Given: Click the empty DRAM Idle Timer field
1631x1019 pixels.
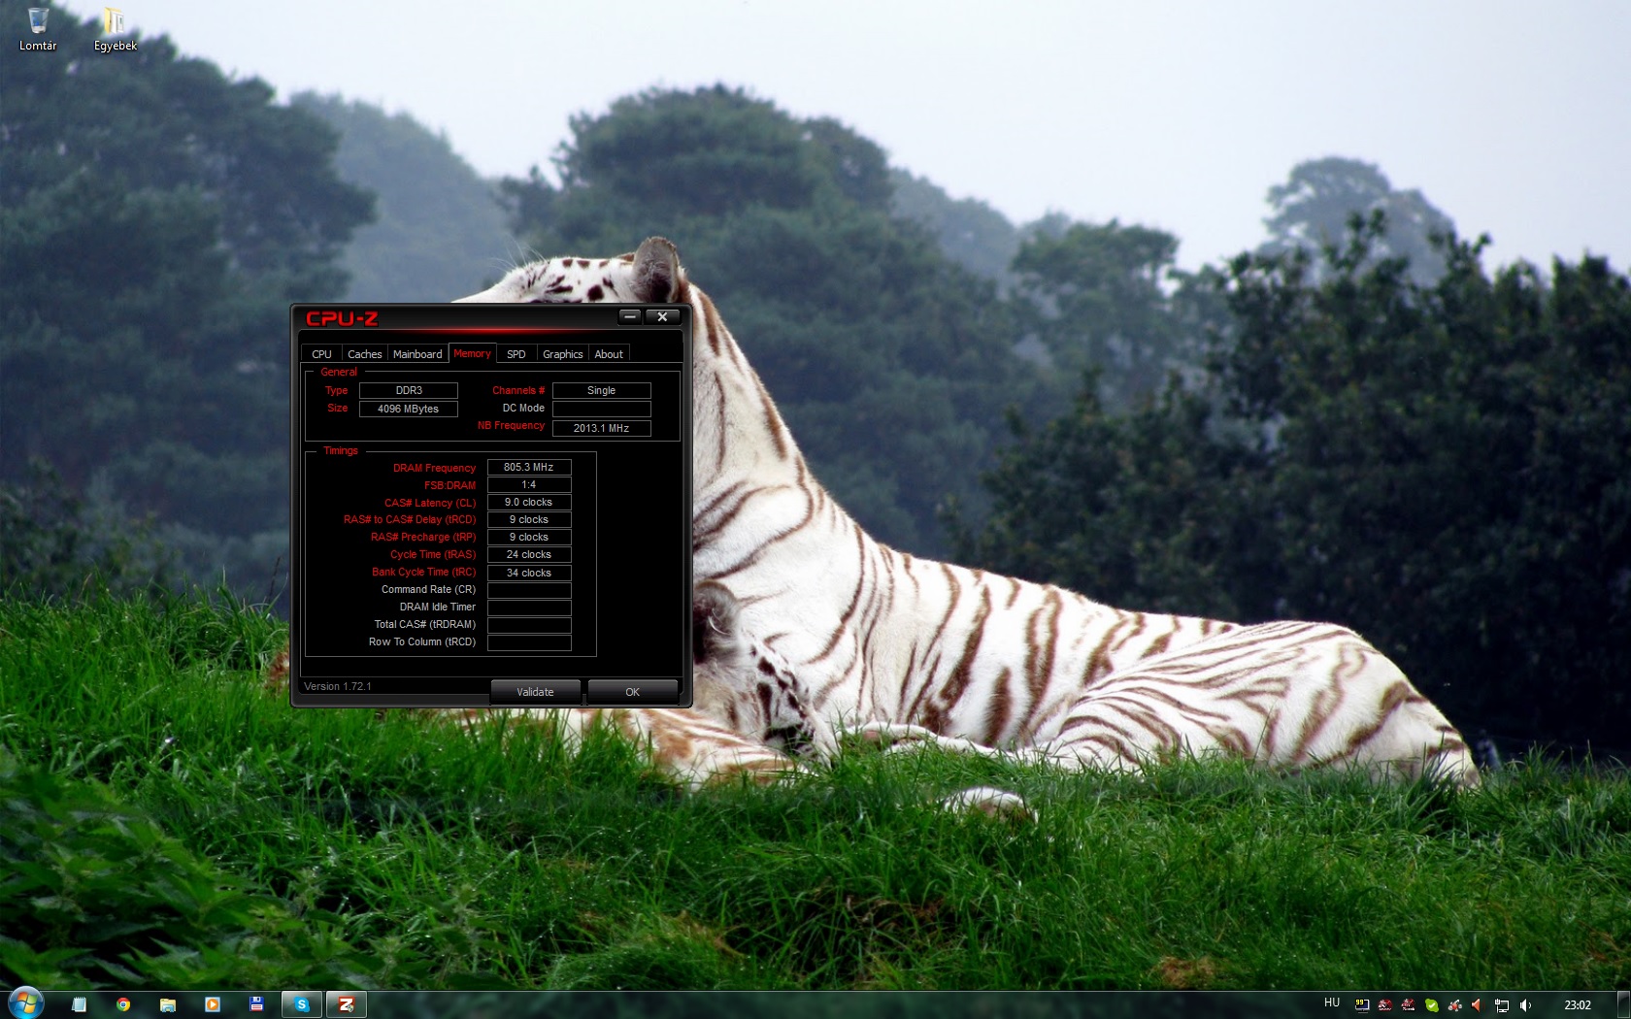Looking at the screenshot, I should pos(529,608).
